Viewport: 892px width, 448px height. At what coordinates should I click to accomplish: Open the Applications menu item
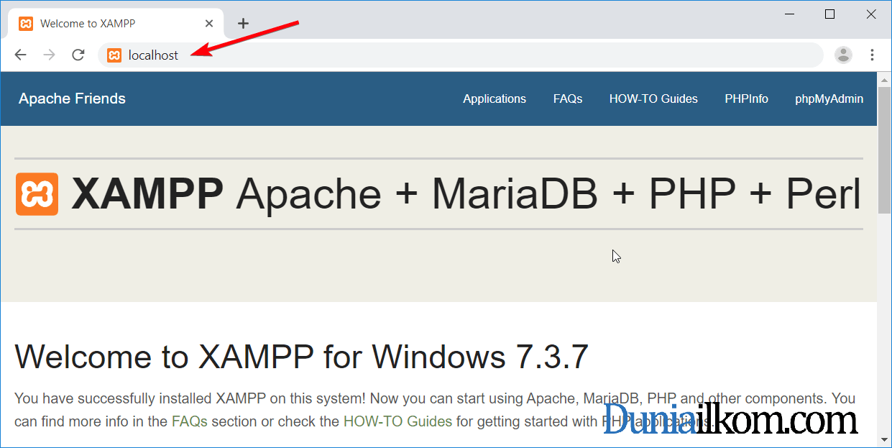pos(495,99)
